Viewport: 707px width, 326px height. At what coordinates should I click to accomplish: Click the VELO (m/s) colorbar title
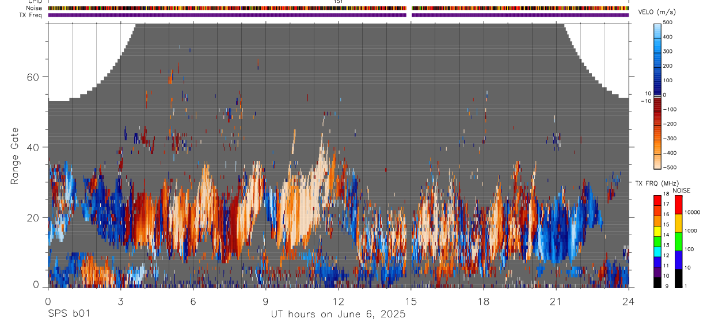pyautogui.click(x=657, y=13)
